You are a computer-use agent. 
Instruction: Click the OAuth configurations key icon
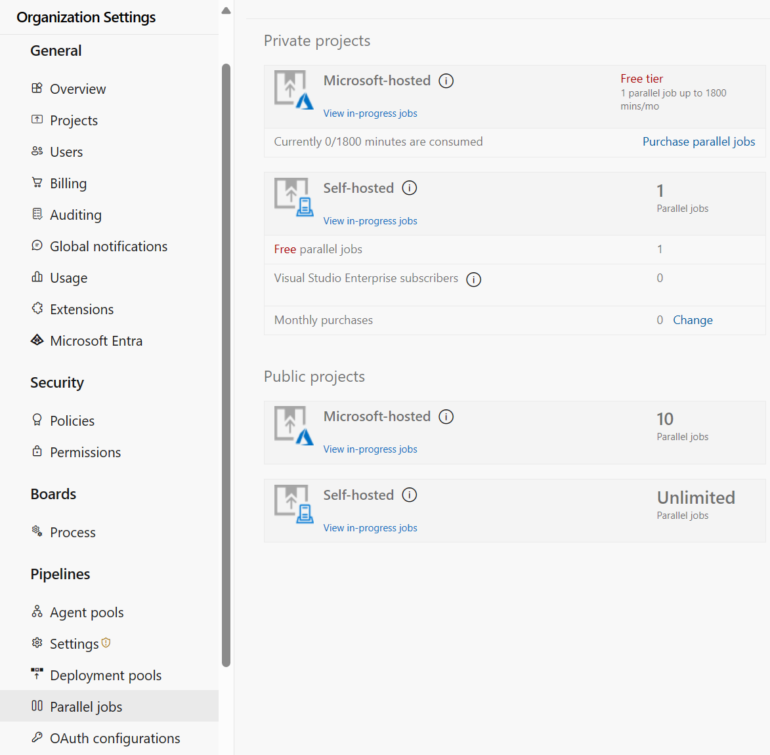[x=37, y=738]
